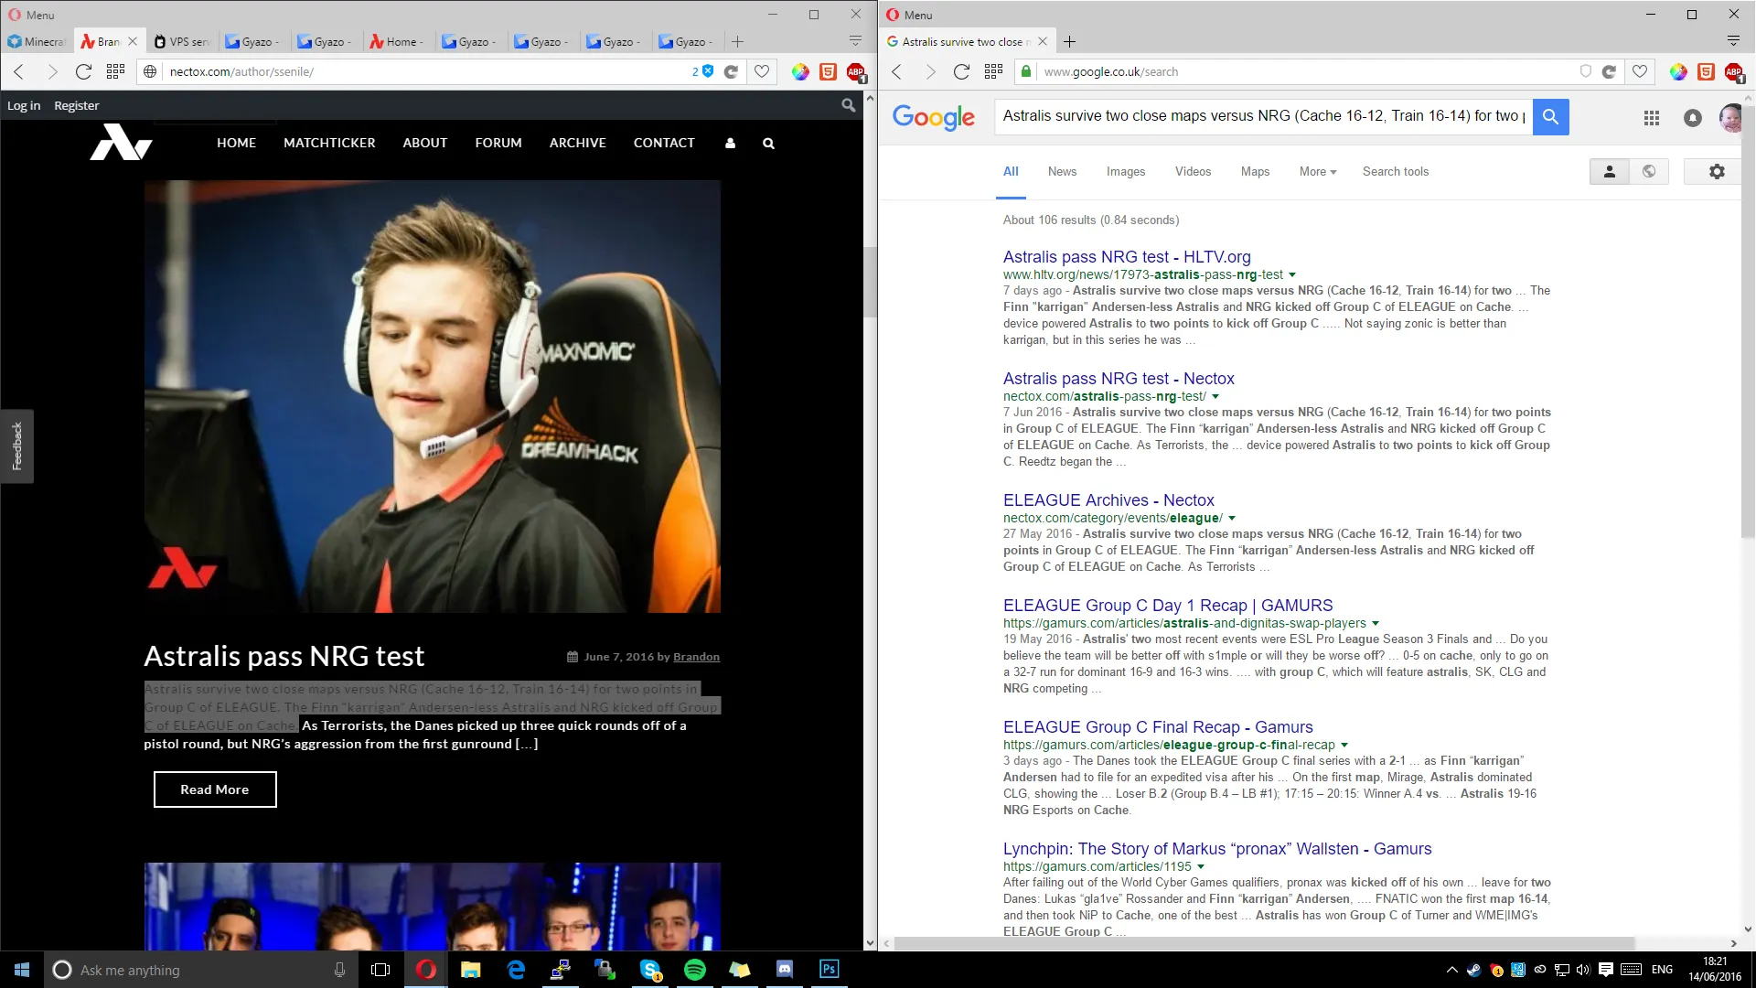Open ARCHIVE in the nectox menu

[578, 143]
